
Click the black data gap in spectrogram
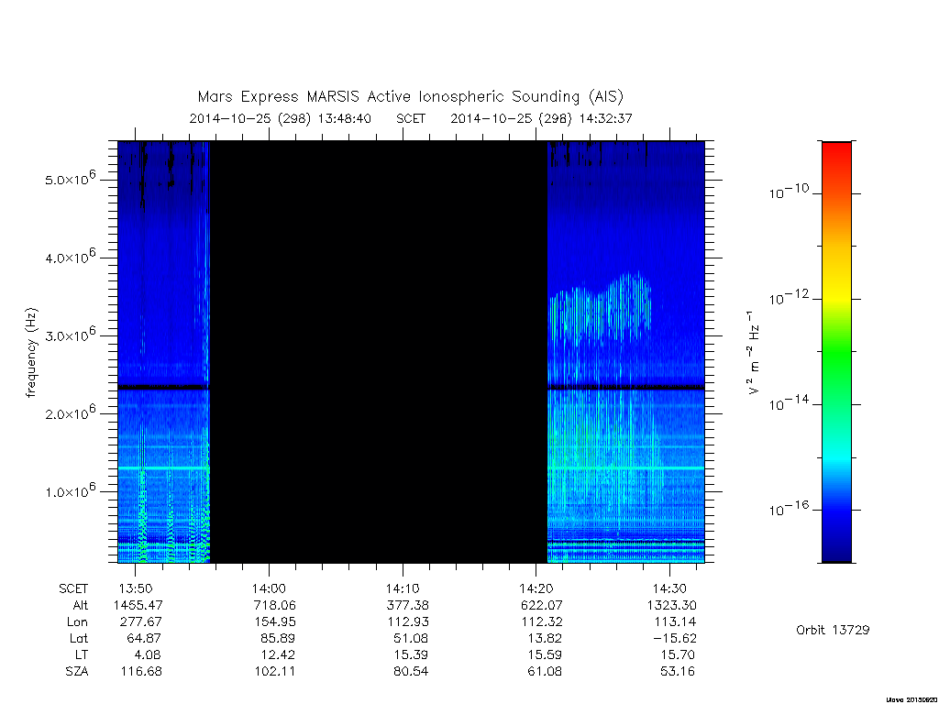tap(379, 352)
